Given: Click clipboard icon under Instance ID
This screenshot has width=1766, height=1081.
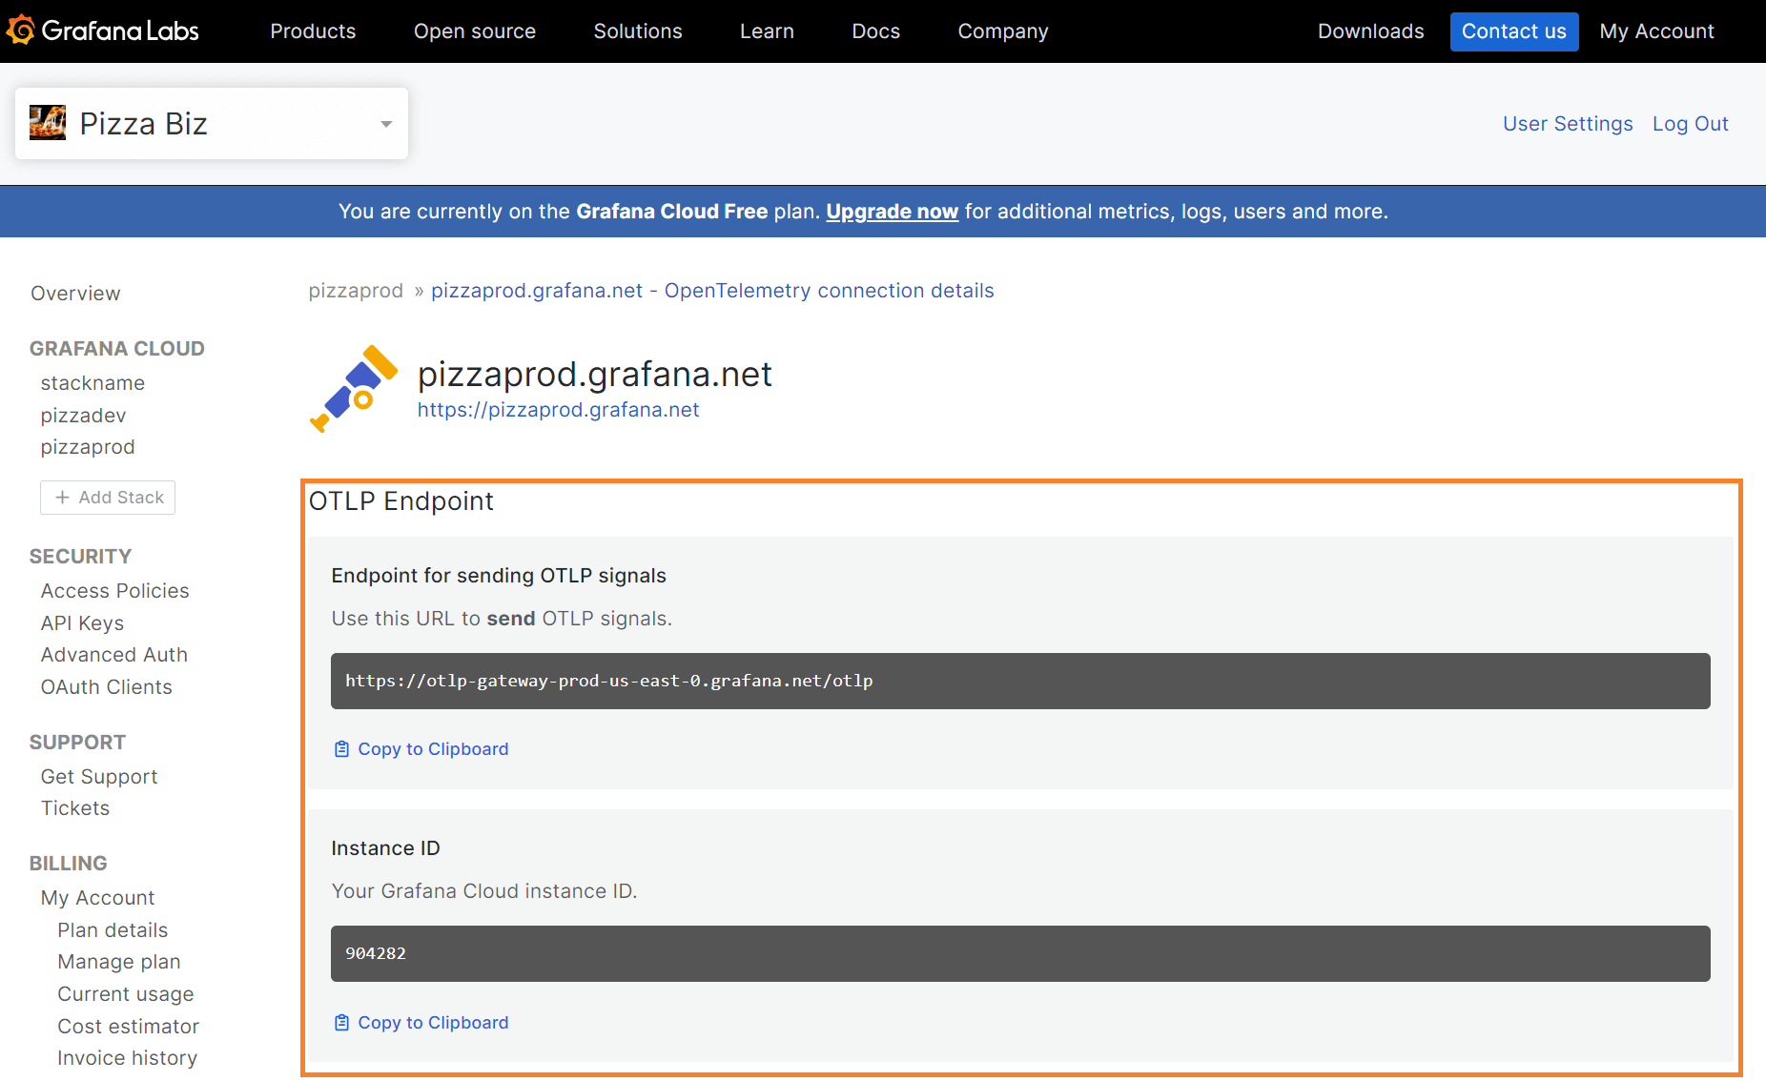Looking at the screenshot, I should click(341, 1023).
